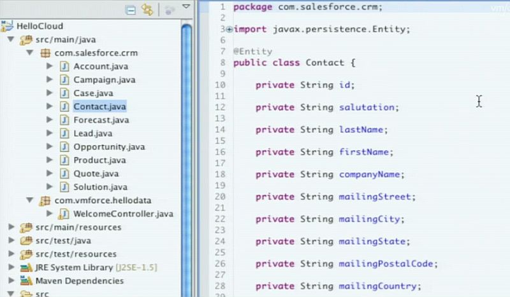The image size is (510, 297).
Task: Click the salutation field in the code
Action: pos(367,107)
